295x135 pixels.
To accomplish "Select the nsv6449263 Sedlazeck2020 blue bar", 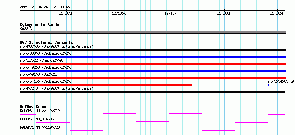I will pos(152,71).
